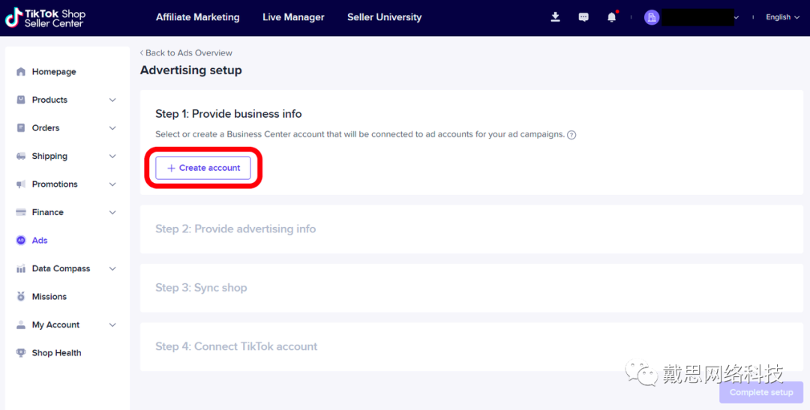Open Affiliate Marketing in top navigation
810x410 pixels.
click(x=198, y=17)
